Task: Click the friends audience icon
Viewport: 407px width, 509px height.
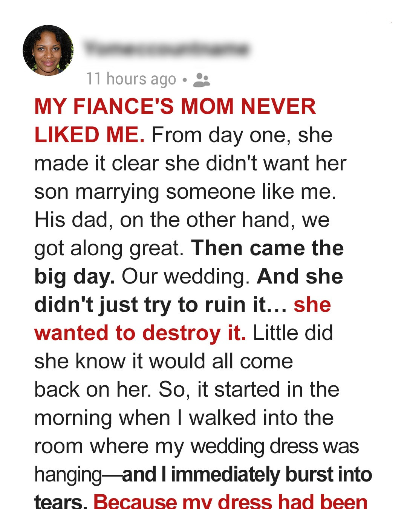Action: pyautogui.click(x=201, y=80)
